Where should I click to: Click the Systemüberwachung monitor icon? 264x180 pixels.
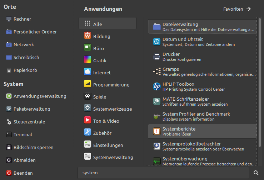tap(157, 161)
